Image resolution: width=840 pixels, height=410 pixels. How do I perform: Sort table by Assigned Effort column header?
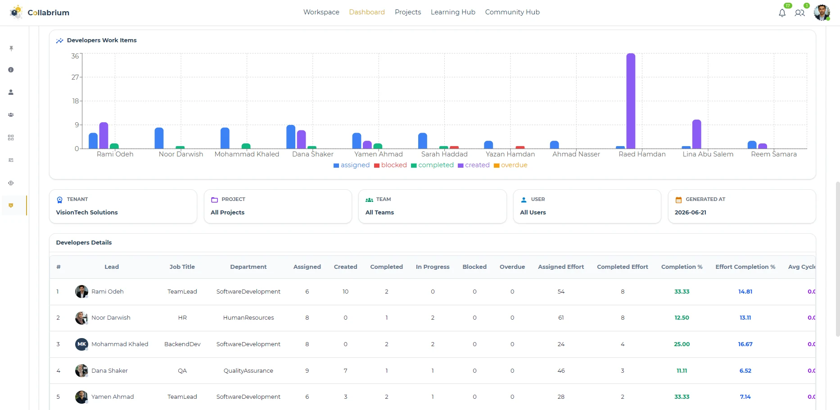[x=561, y=267]
